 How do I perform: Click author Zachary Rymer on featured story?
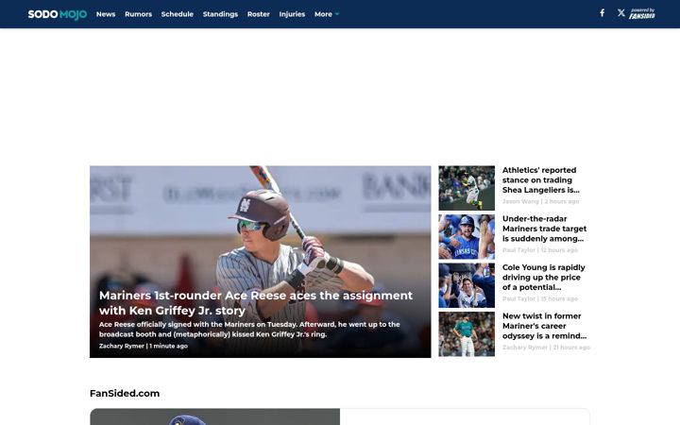coord(122,346)
